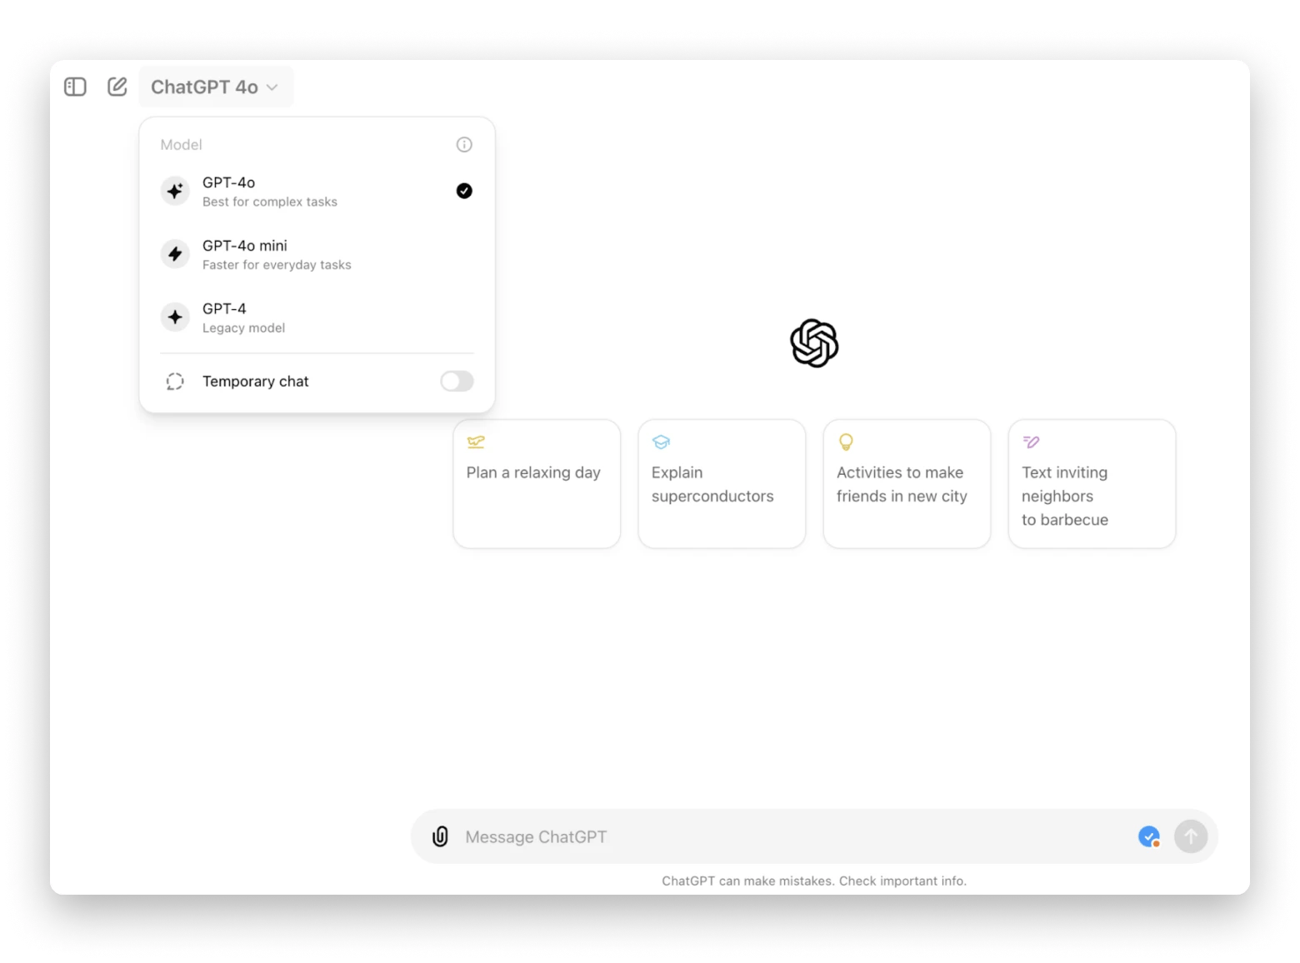Choose Activities to make friends suggestion
Screen dimensions: 1300x963
pyautogui.click(x=907, y=484)
